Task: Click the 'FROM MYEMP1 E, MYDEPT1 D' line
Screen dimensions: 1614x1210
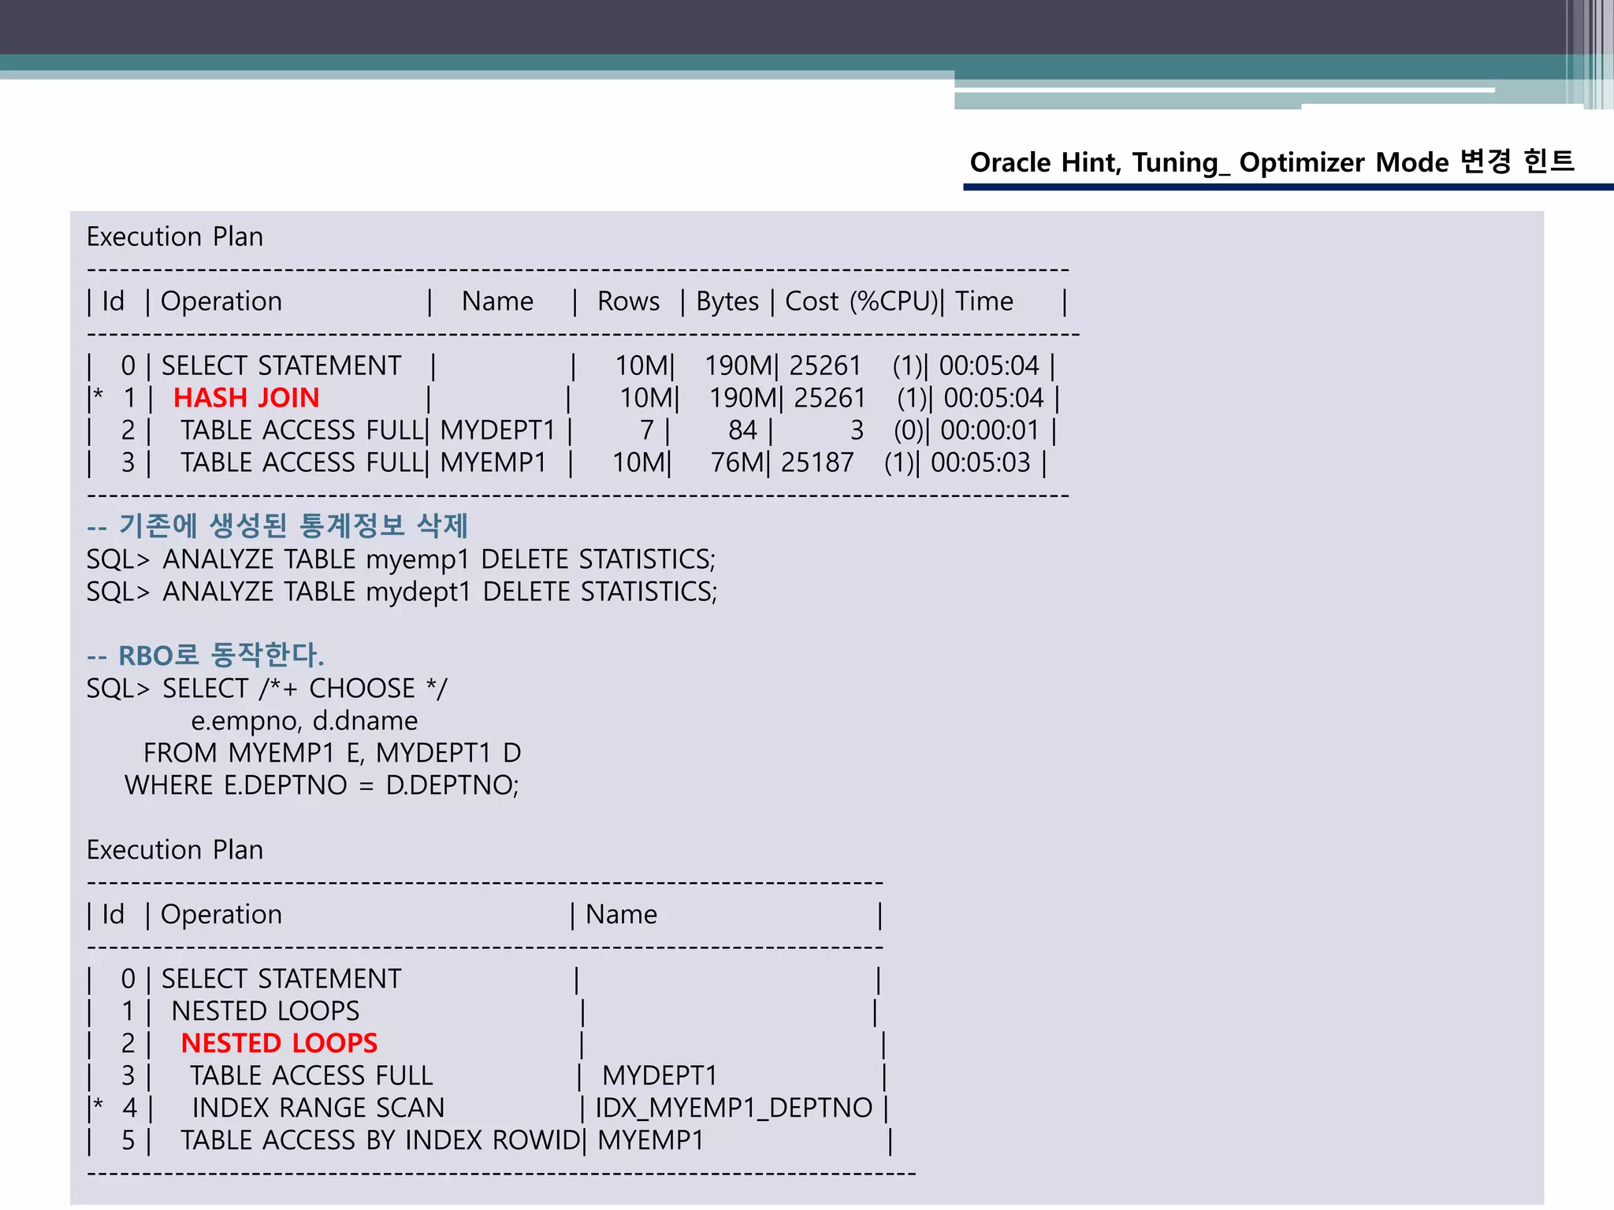Action: pos(332,753)
